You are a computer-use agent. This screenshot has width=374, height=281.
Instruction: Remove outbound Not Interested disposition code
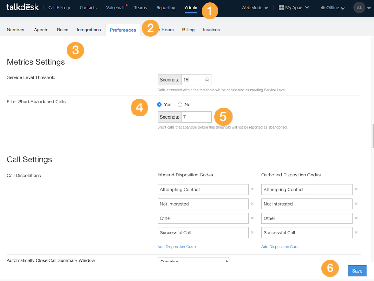coord(356,204)
